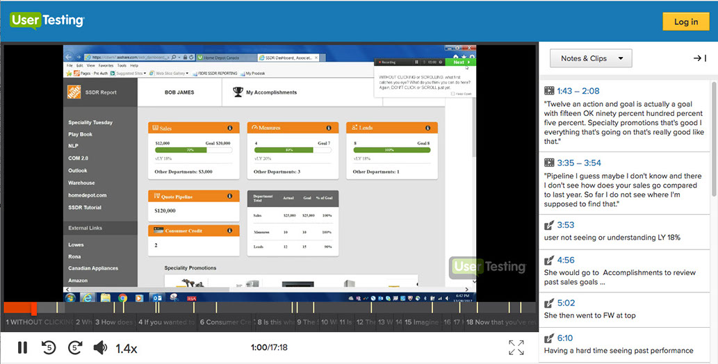This screenshot has width=718, height=364.
Task: Click the note icon beside 4:56
Action: coord(550,260)
